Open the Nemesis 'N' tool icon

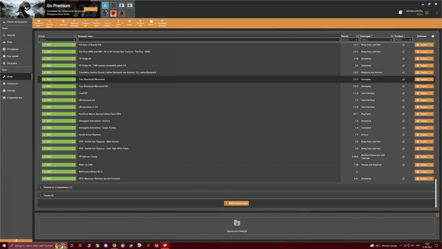click(x=113, y=5)
